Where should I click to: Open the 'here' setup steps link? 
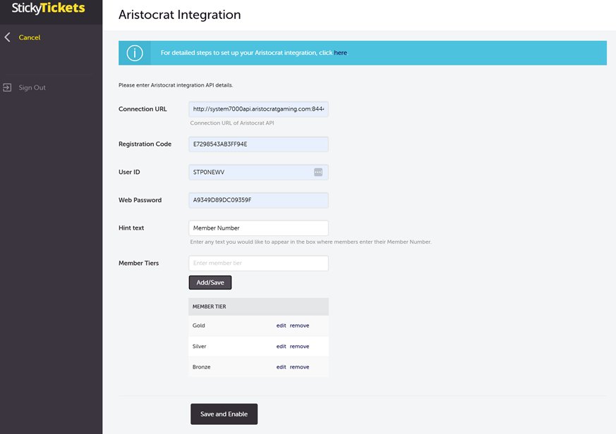coord(340,53)
